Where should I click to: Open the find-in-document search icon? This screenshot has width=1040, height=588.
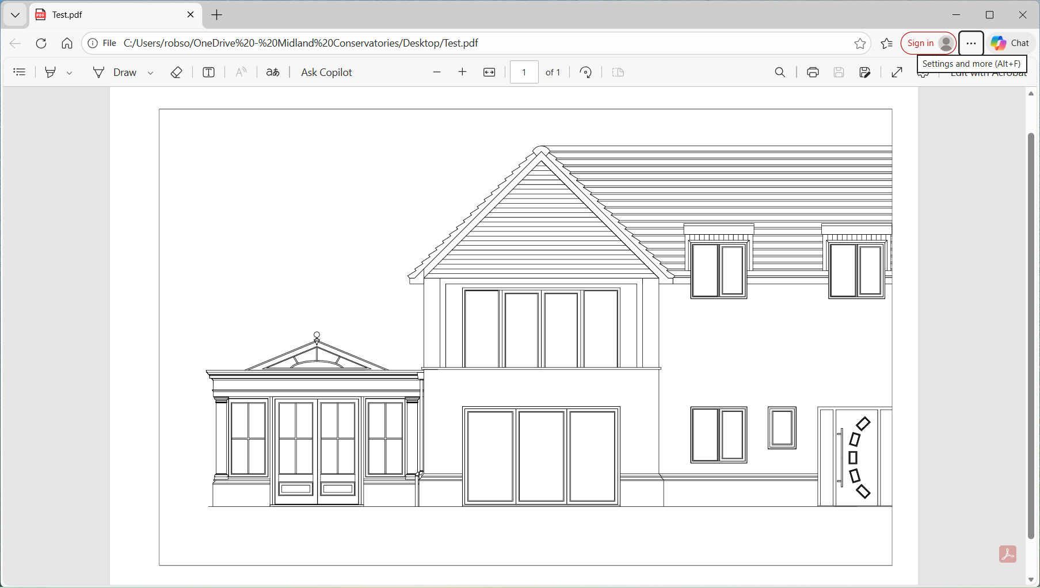coord(780,72)
